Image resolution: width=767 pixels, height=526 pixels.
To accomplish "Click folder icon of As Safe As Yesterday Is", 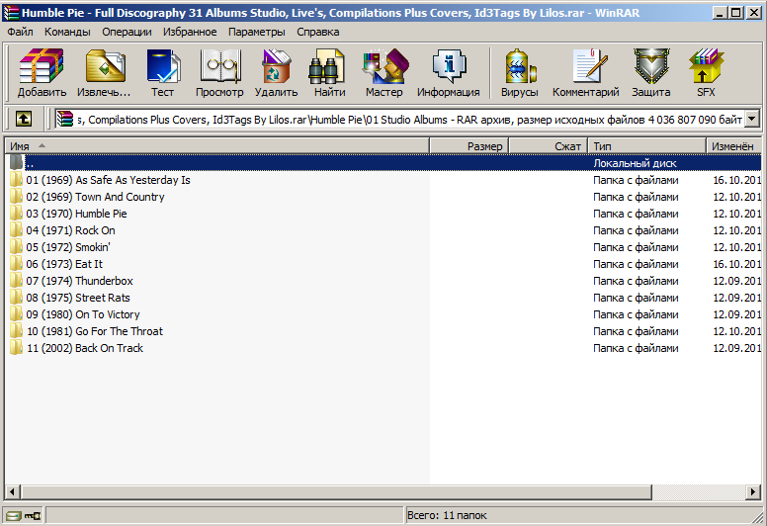I will click(x=16, y=180).
